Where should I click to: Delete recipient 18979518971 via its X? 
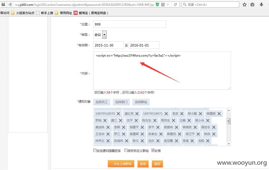coord(166,114)
